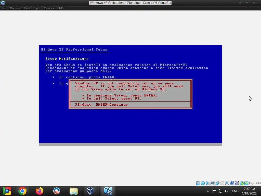Screen dimensions: 261x196
Task: Open the Input menu
Action: 37,8
